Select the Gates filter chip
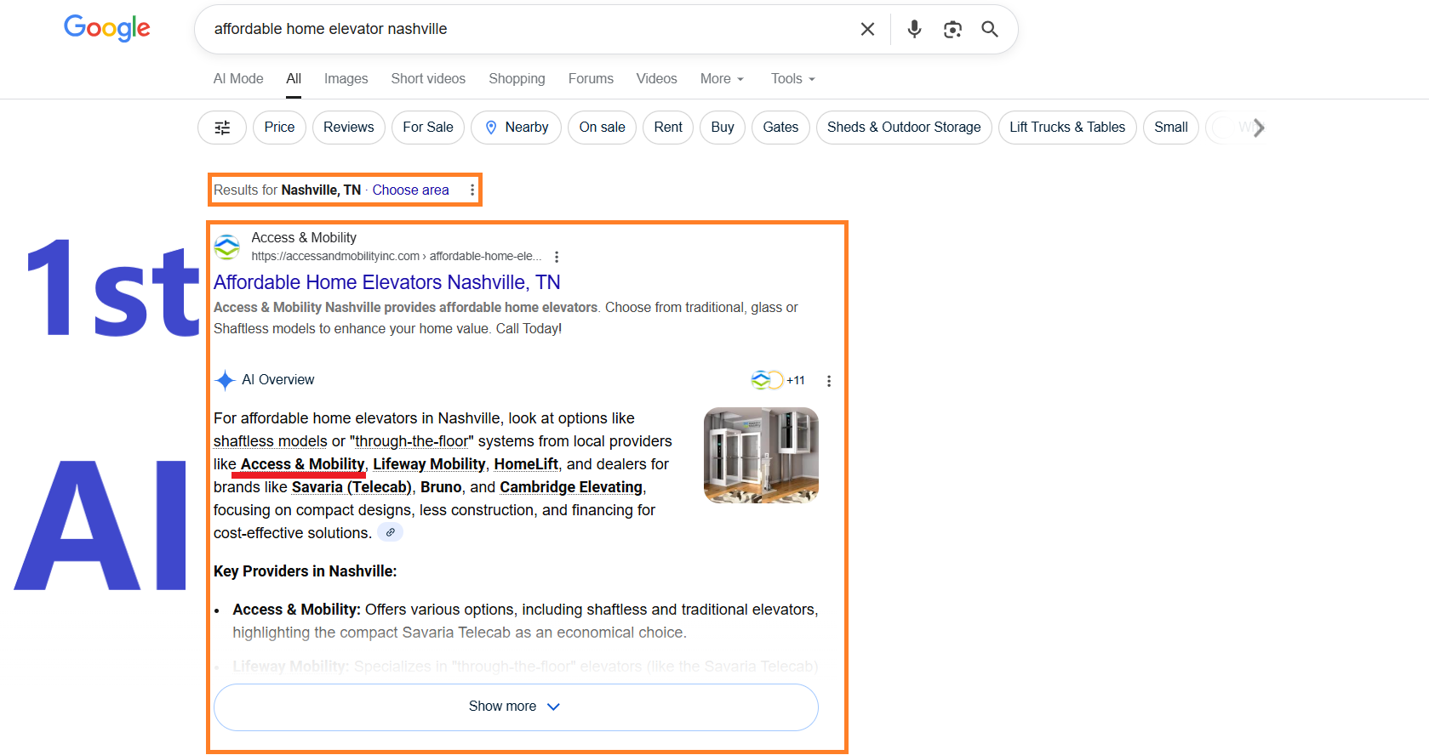Viewport: 1429px width, 755px height. tap(780, 128)
